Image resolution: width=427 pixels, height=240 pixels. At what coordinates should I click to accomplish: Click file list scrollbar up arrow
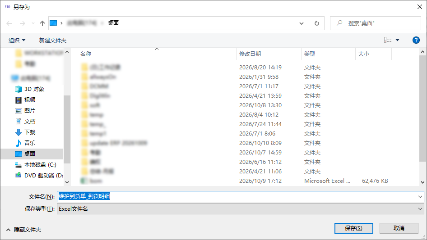[422, 52]
